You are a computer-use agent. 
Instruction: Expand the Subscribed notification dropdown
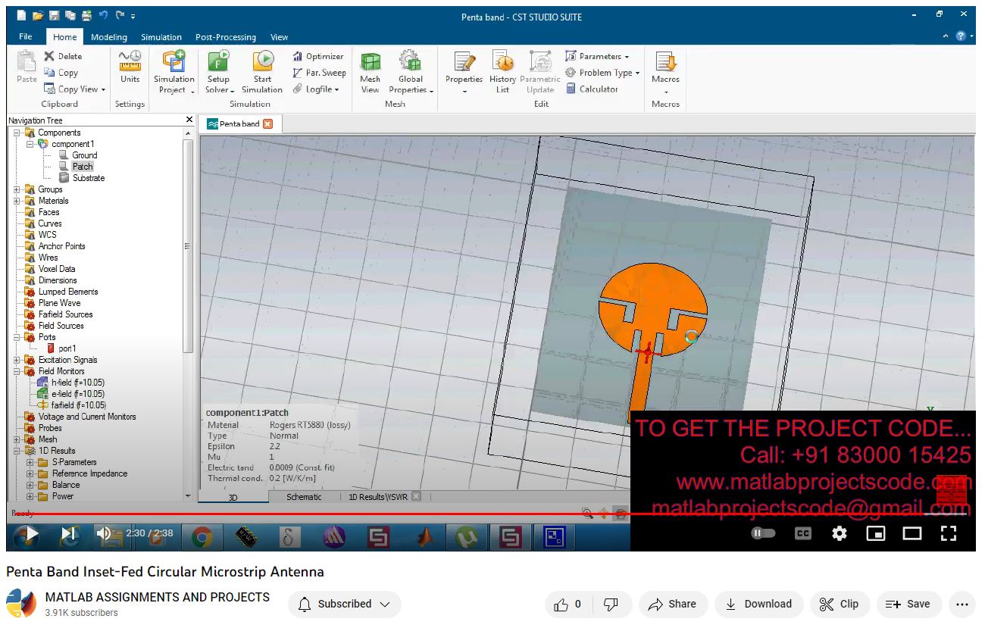pyautogui.click(x=345, y=604)
